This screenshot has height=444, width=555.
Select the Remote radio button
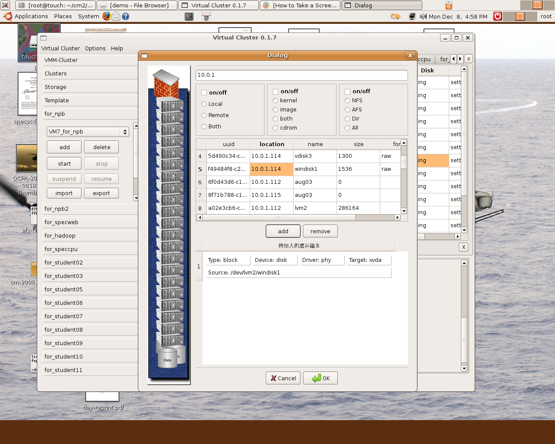click(x=204, y=115)
